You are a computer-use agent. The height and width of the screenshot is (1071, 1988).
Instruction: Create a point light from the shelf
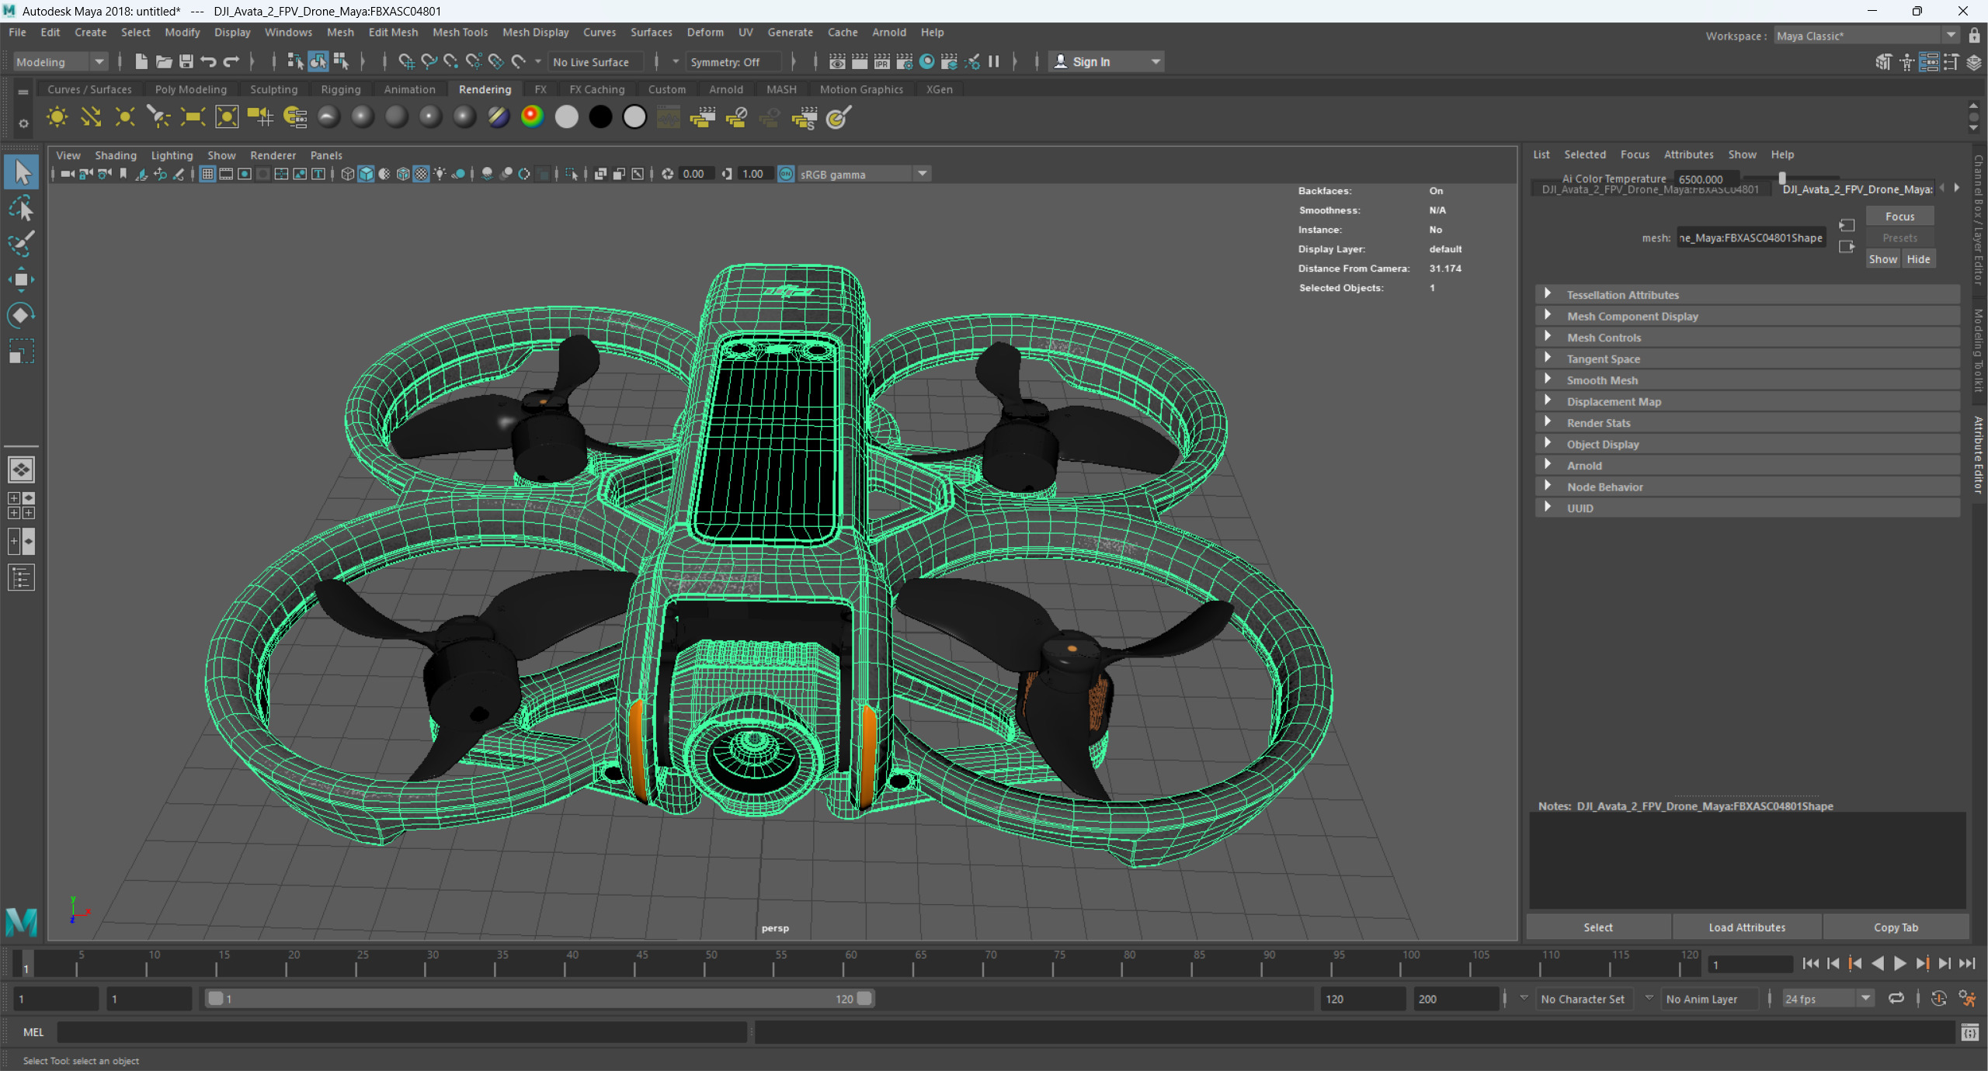click(x=124, y=117)
